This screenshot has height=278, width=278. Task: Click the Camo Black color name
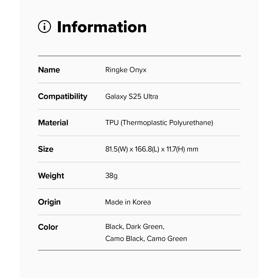coord(124,239)
